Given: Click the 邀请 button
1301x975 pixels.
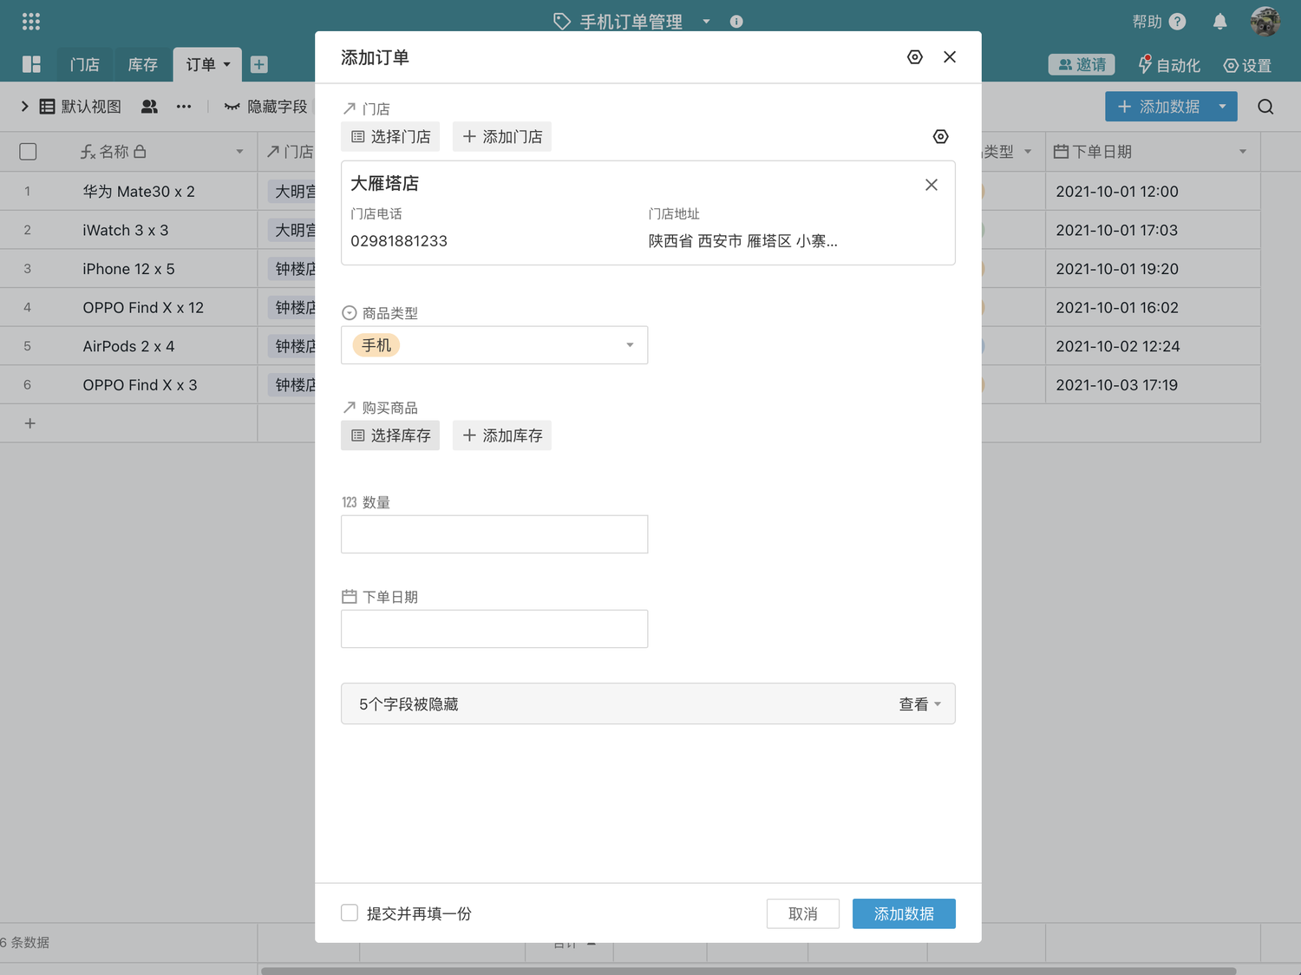Looking at the screenshot, I should pos(1082,65).
